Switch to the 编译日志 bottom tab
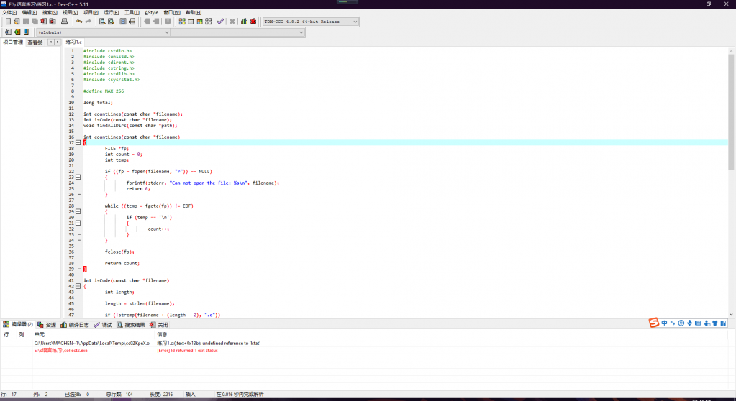 (x=75, y=325)
